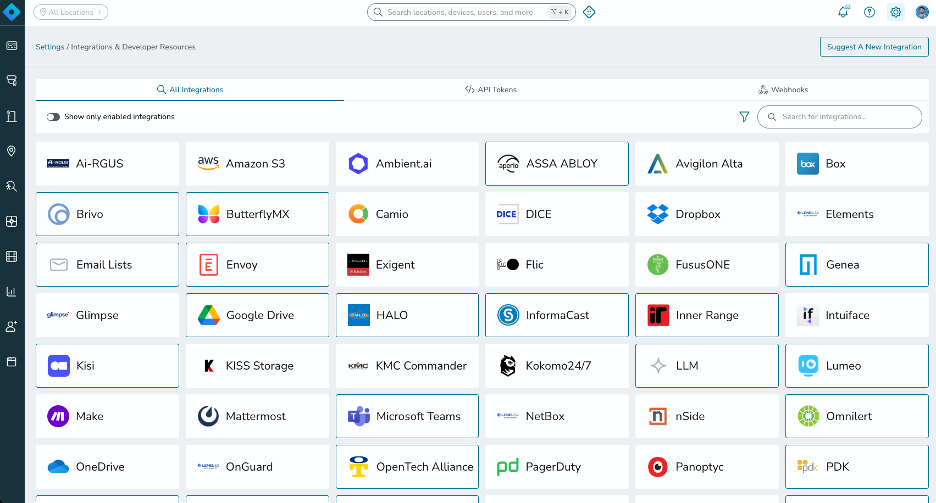
Task: Click the Camio logo icon
Action: 358,214
